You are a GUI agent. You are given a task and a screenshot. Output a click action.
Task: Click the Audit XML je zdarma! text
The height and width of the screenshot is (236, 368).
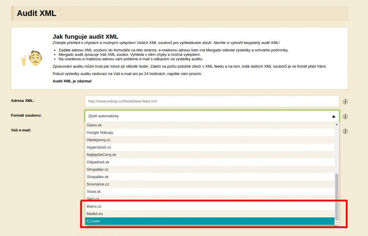pos(72,81)
